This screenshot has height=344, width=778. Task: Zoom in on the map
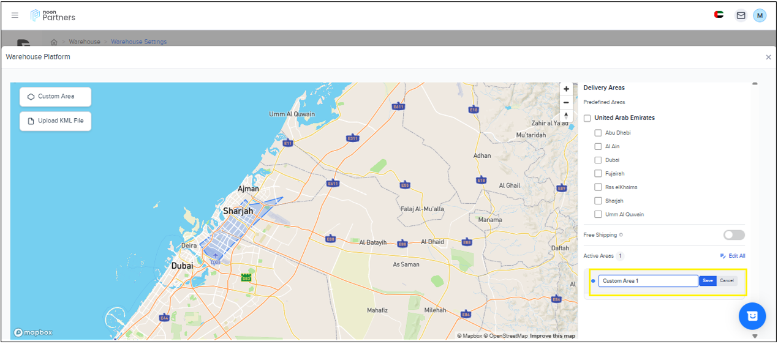tap(566, 89)
